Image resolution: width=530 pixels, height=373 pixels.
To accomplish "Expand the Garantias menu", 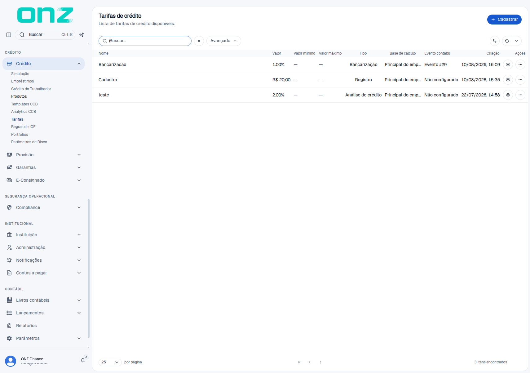I will point(43,167).
